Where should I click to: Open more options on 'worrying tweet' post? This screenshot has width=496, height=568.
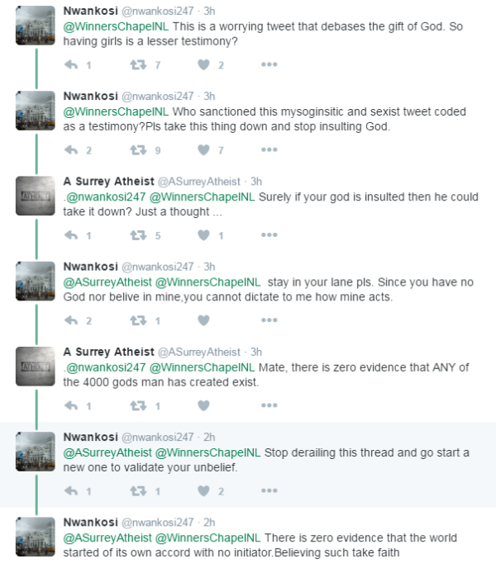point(269,64)
